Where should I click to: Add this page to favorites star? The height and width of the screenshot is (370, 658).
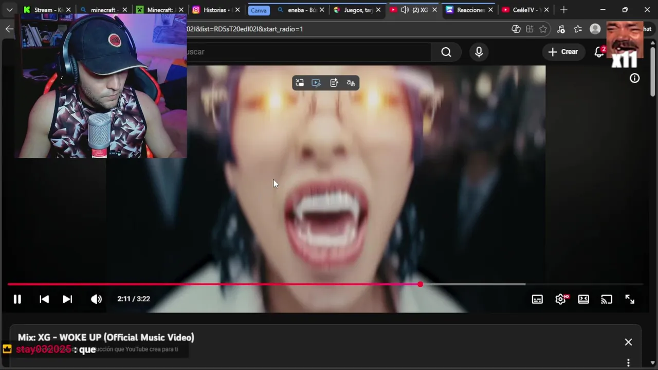click(x=543, y=29)
